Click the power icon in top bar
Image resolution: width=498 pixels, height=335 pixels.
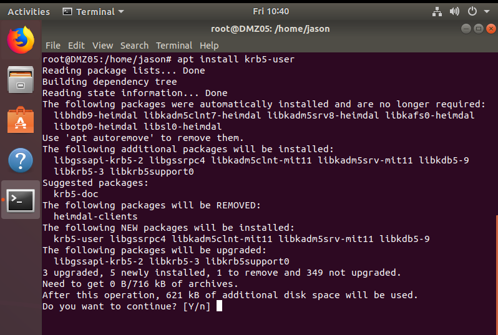[472, 12]
